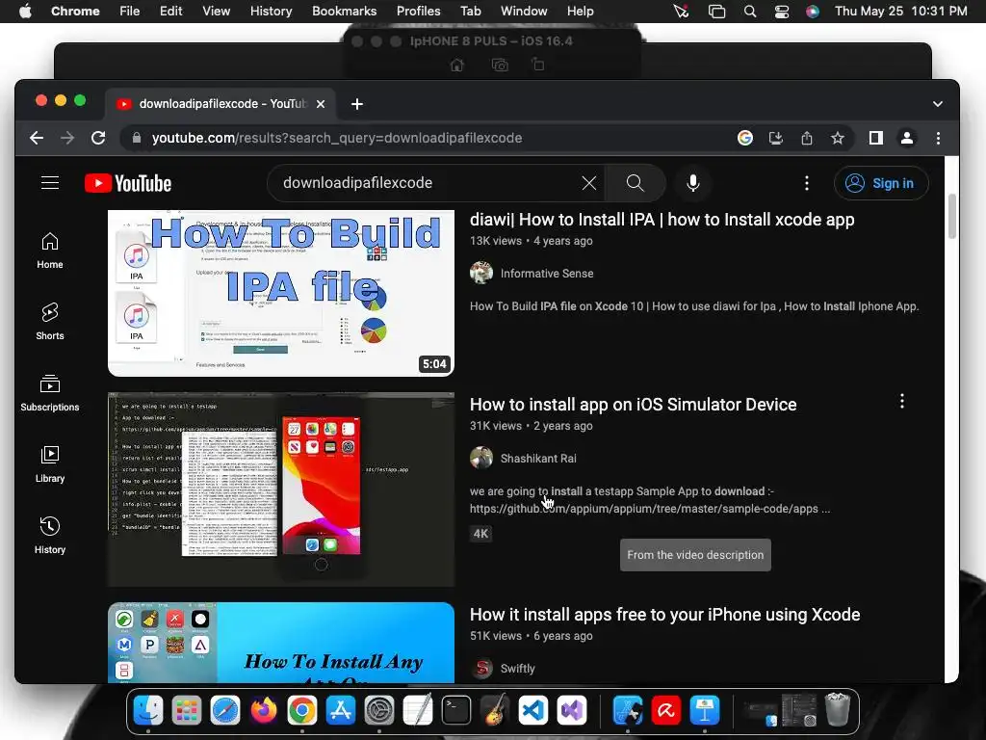Open YouTube settings three-dot menu
The height and width of the screenshot is (740, 986).
click(x=807, y=183)
